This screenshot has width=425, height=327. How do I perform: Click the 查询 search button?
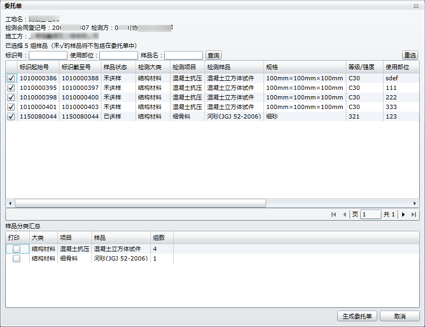pyautogui.click(x=214, y=55)
